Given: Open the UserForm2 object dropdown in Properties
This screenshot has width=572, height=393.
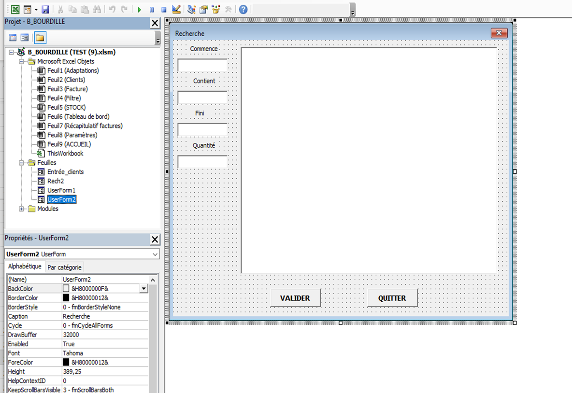Looking at the screenshot, I should click(x=155, y=254).
